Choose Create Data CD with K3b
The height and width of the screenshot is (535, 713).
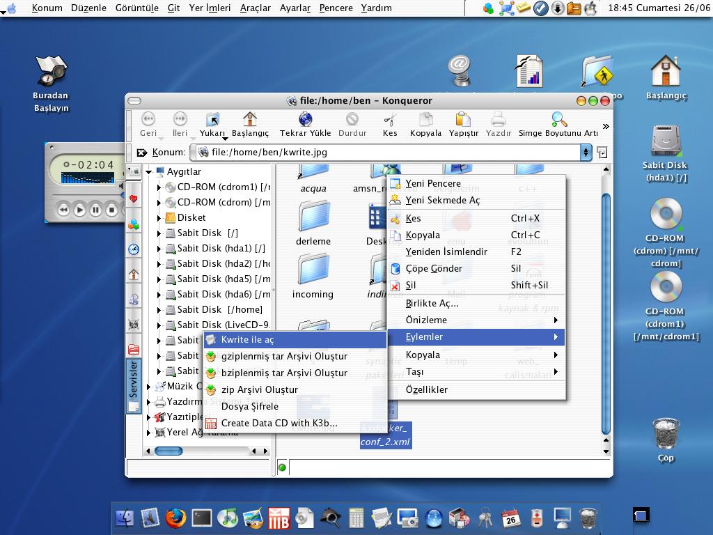tap(295, 423)
